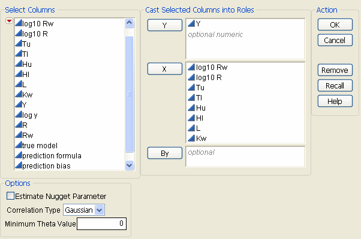Viewport: 361px width, 239px height.
Task: Click the Tu continuous column icon in Select Columns
Action: pos(17,44)
